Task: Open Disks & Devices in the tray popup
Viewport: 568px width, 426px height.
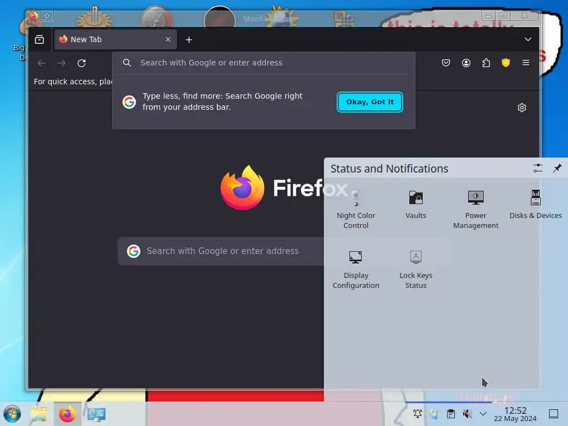Action: click(x=535, y=205)
